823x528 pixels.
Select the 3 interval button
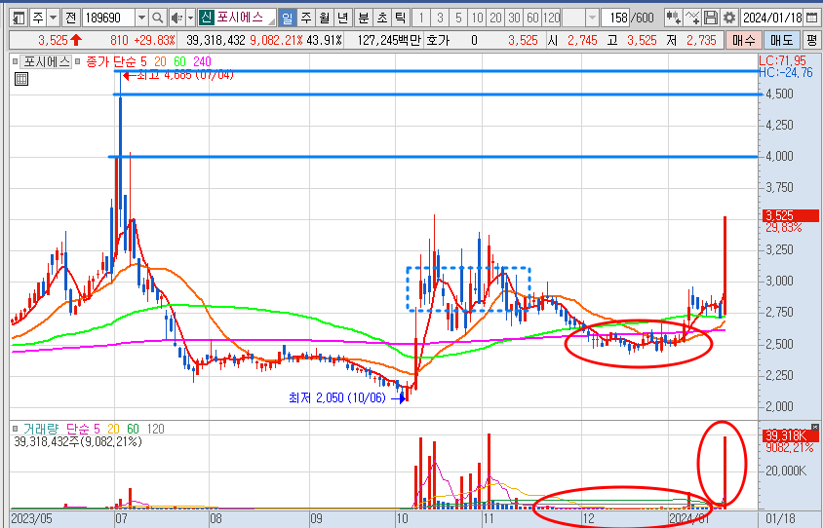point(440,18)
